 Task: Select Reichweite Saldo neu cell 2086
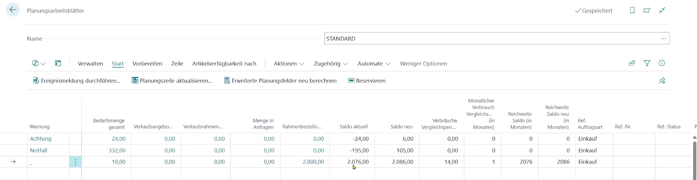(x=557, y=162)
